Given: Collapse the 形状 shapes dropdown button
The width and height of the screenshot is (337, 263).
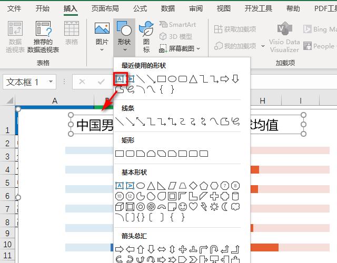Looking at the screenshot, I should 124,37.
